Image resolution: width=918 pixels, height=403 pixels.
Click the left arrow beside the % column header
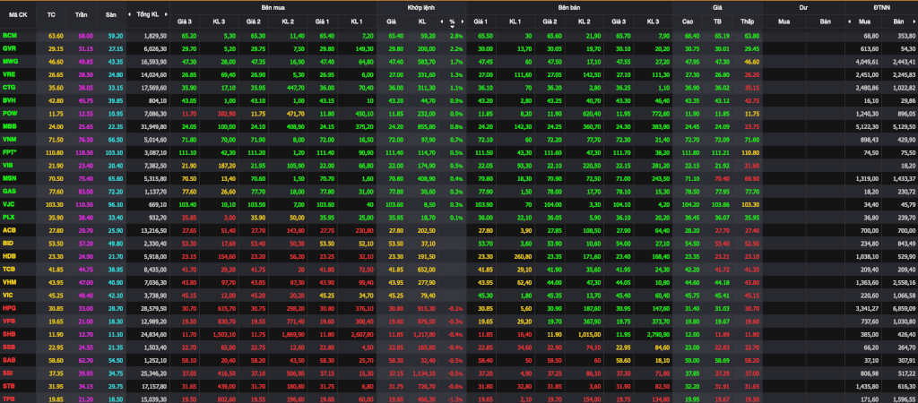pos(442,21)
